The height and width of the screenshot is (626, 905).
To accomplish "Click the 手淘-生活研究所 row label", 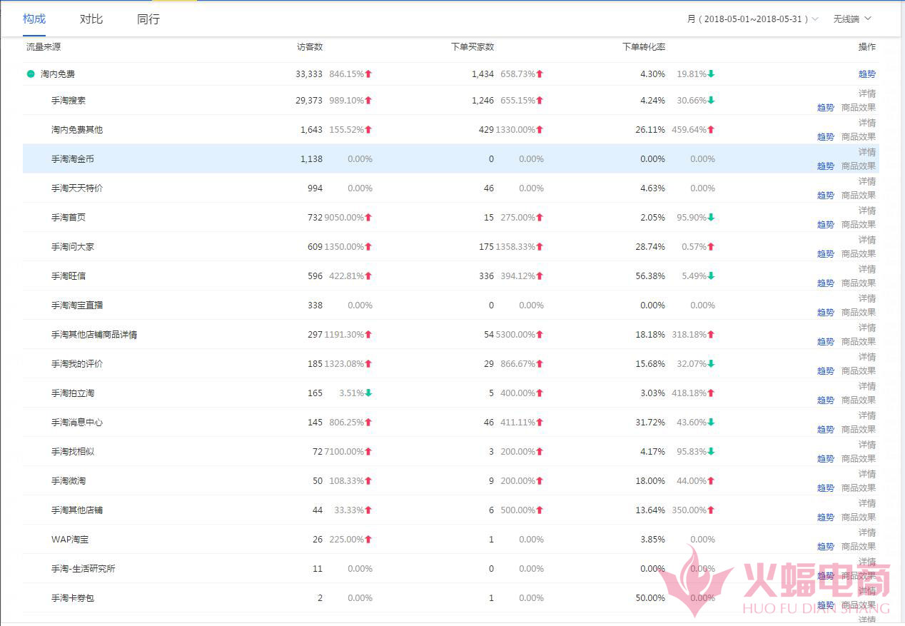I will click(x=84, y=569).
